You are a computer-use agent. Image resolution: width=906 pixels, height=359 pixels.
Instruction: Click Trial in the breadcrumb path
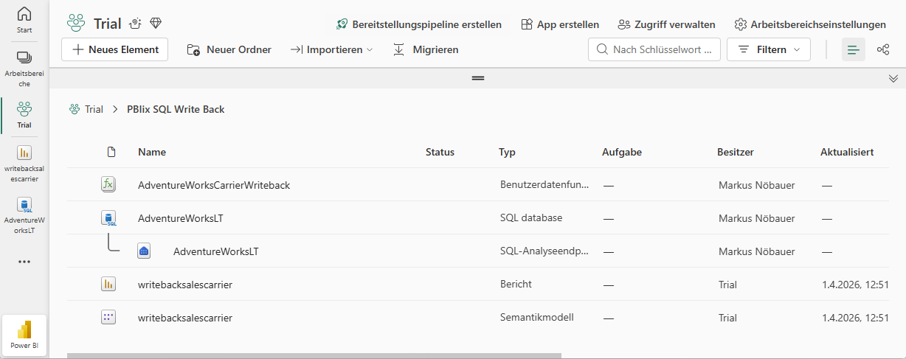94,109
